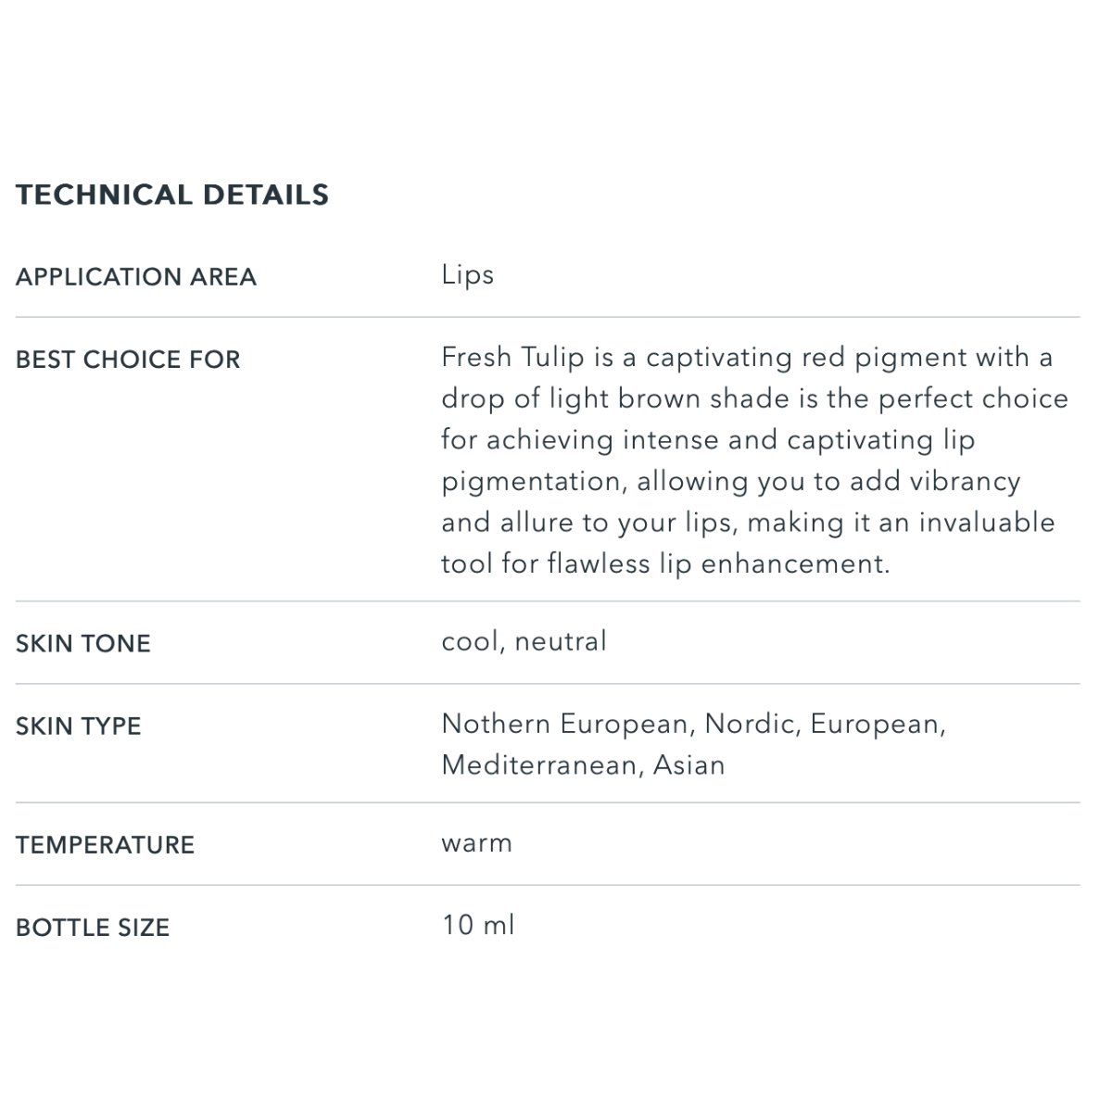Click the TECHNICAL DETAILS heading
Screen dimensions: 1112x1112
pyautogui.click(x=172, y=195)
